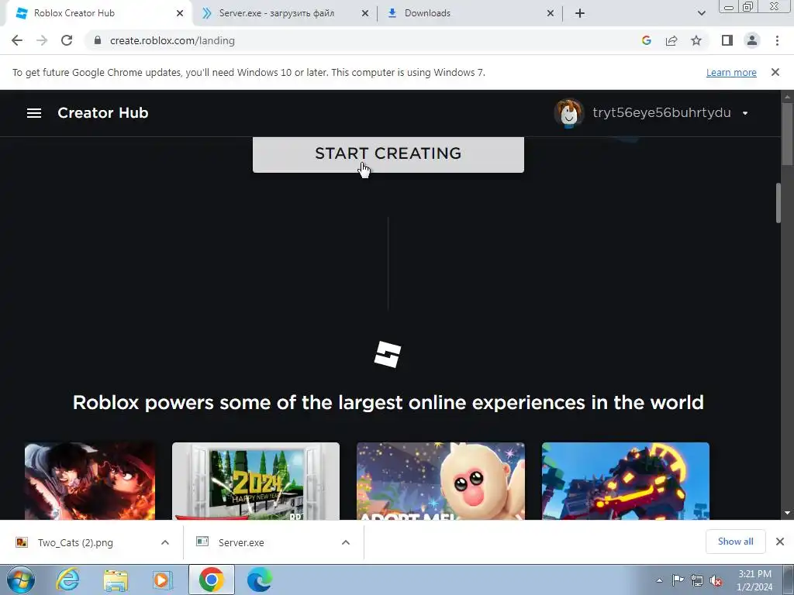Close the Server.exe browser tab

[x=365, y=13]
